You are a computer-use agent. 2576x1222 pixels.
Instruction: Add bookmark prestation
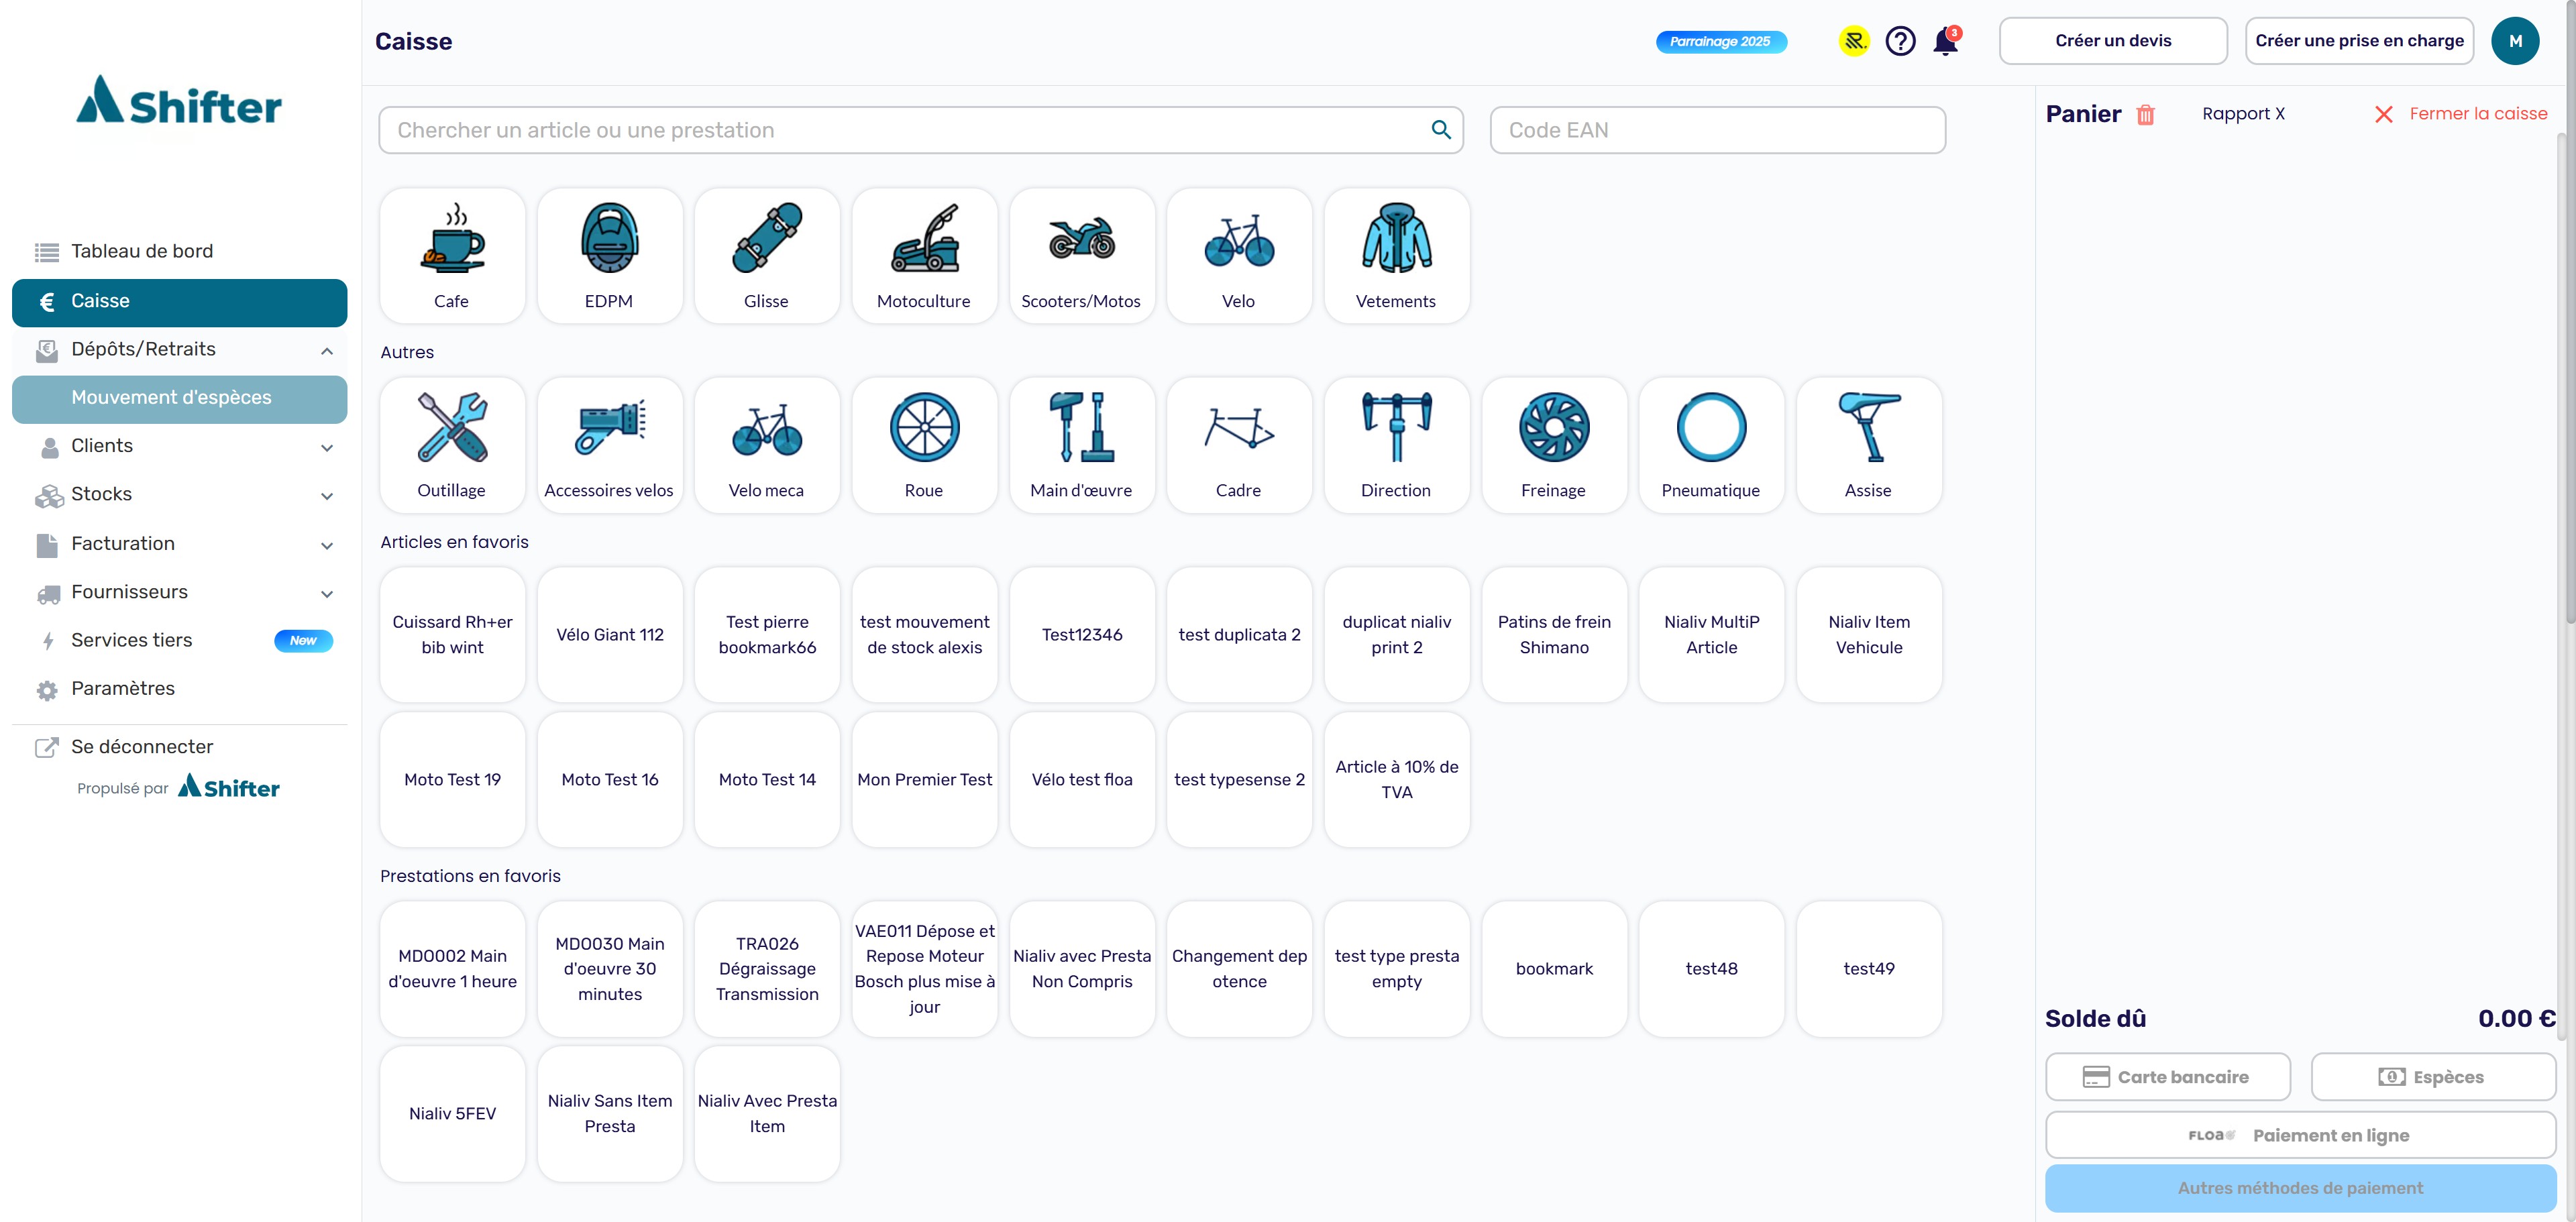pos(1554,969)
